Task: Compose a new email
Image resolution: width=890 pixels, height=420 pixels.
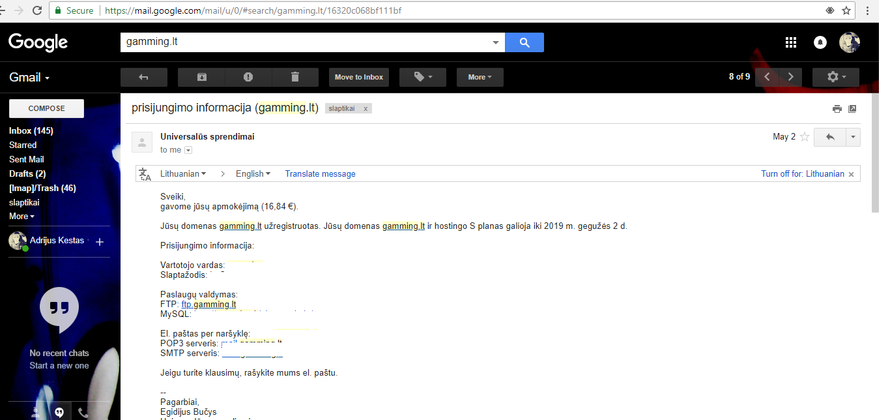Action: [x=46, y=108]
